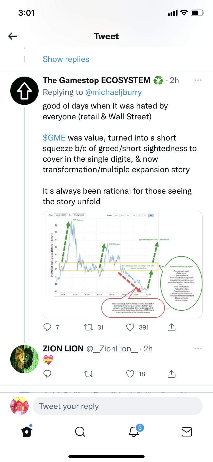This screenshot has width=213, height=462.
Task: Reply to ZION LION's tweet
Action: [x=47, y=374]
